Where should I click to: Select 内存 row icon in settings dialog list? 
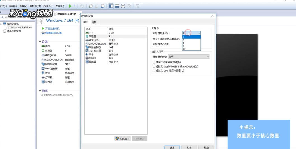[87, 33]
